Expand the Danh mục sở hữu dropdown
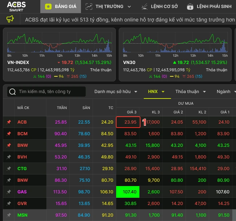Viewport: 236px width, 221px height. (116, 92)
